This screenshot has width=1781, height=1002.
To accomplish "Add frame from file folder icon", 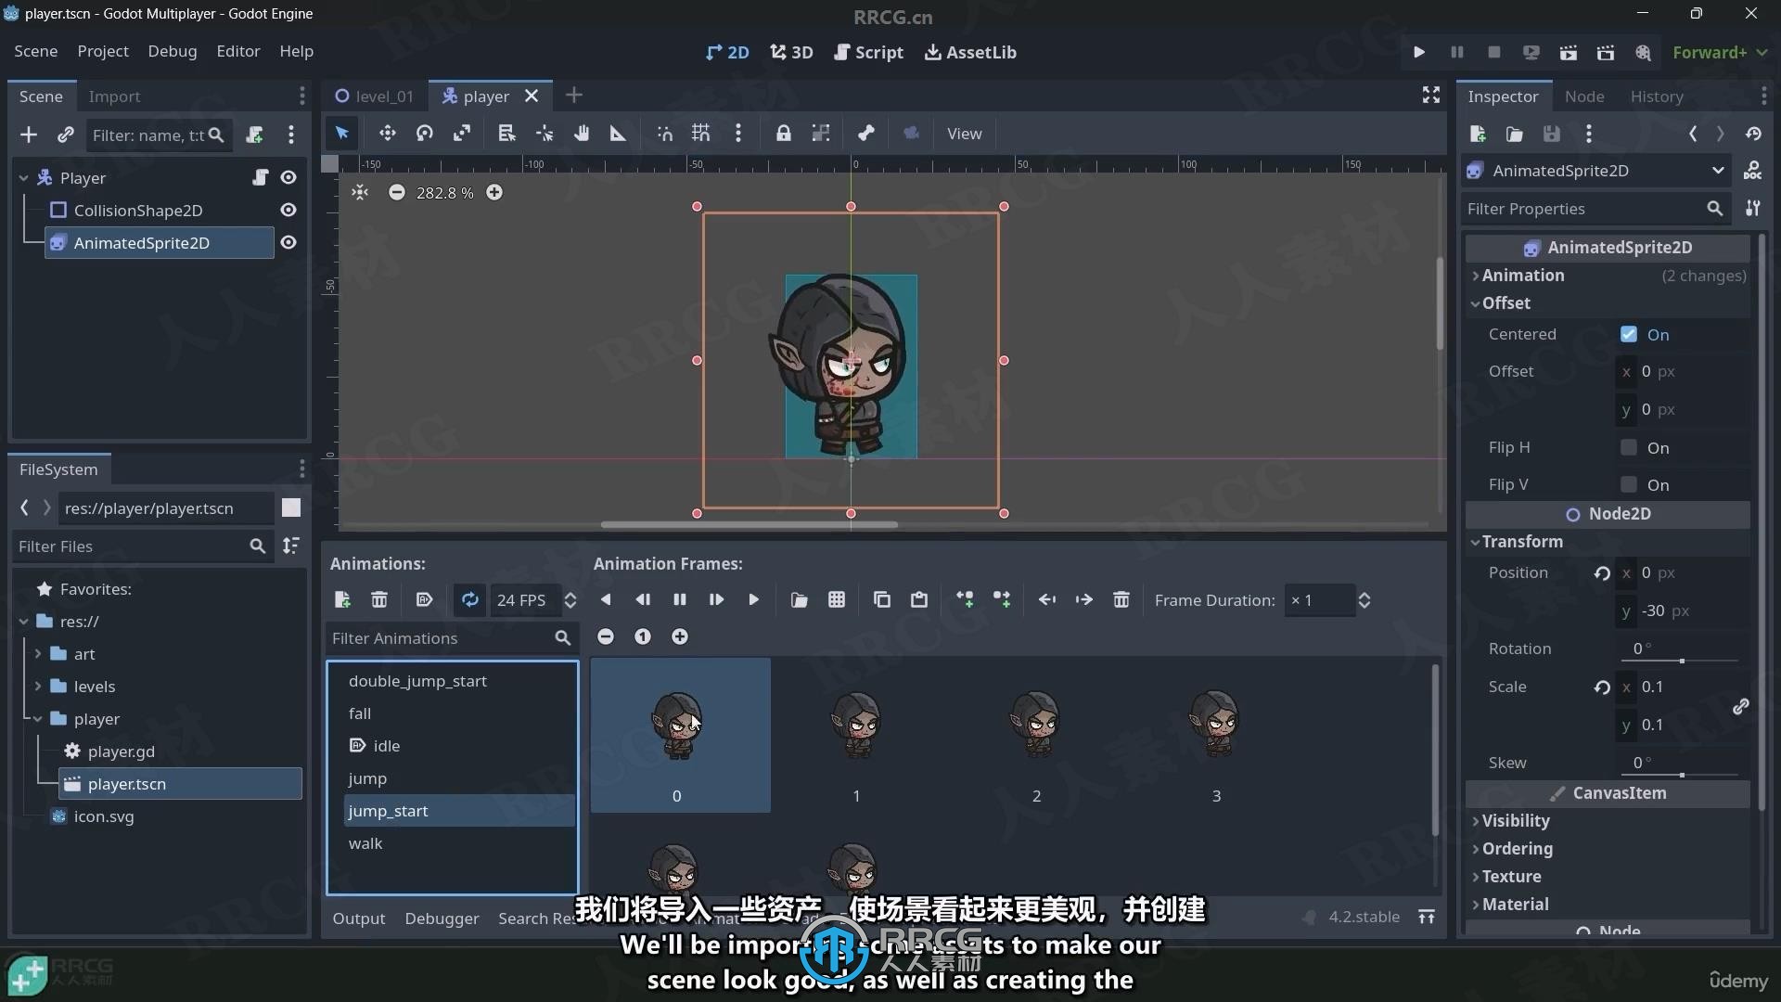I will coord(799,600).
